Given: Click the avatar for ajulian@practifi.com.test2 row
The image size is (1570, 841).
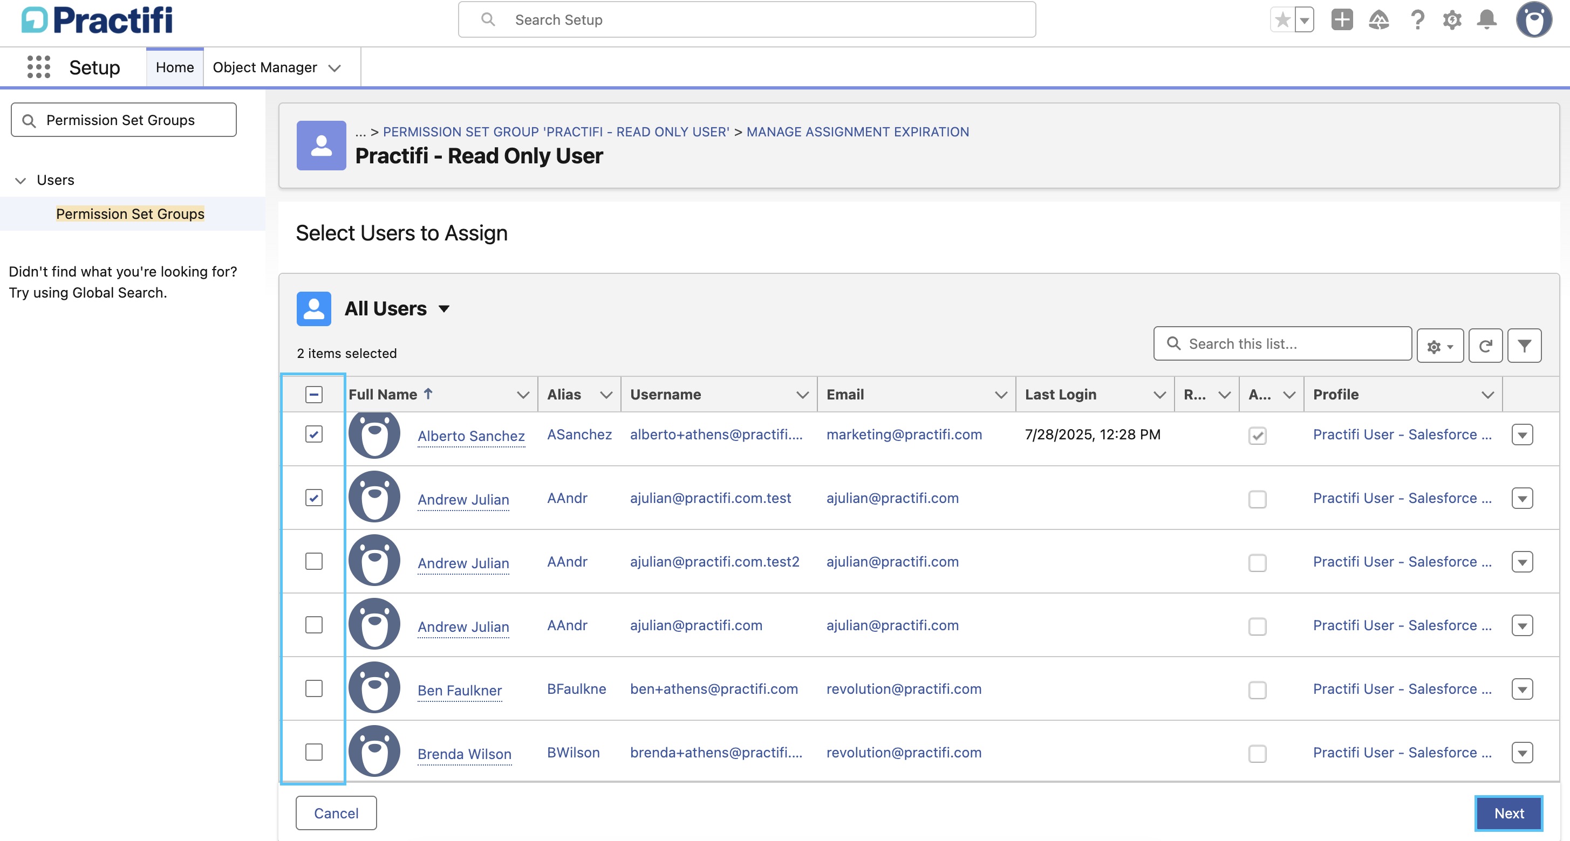Looking at the screenshot, I should [x=374, y=560].
